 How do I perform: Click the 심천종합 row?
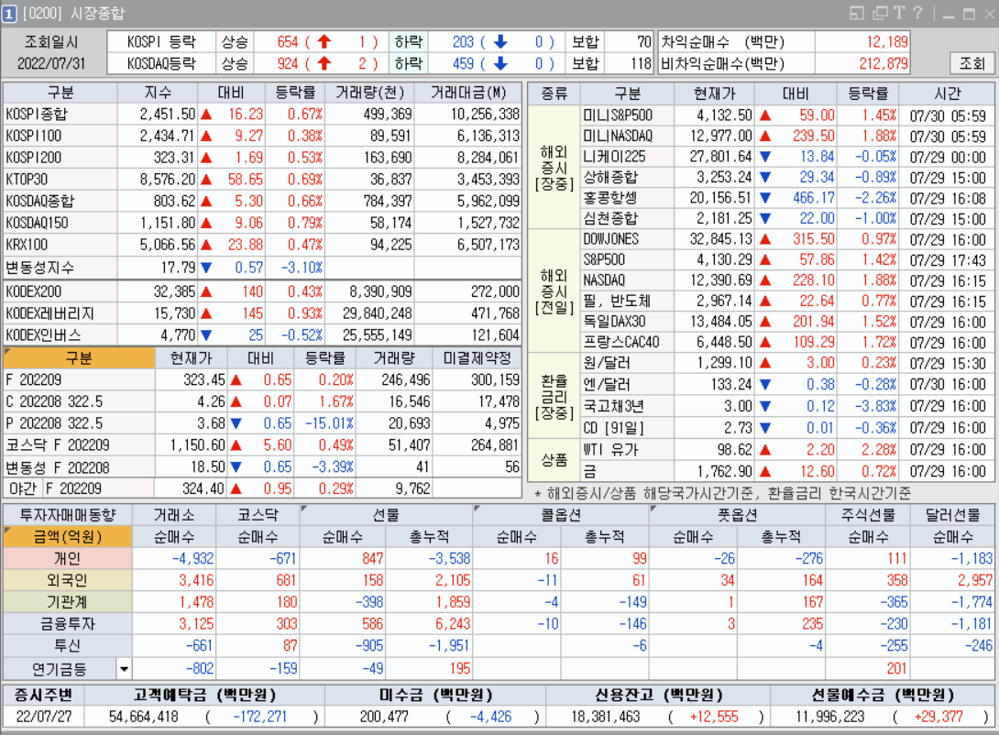click(x=786, y=218)
